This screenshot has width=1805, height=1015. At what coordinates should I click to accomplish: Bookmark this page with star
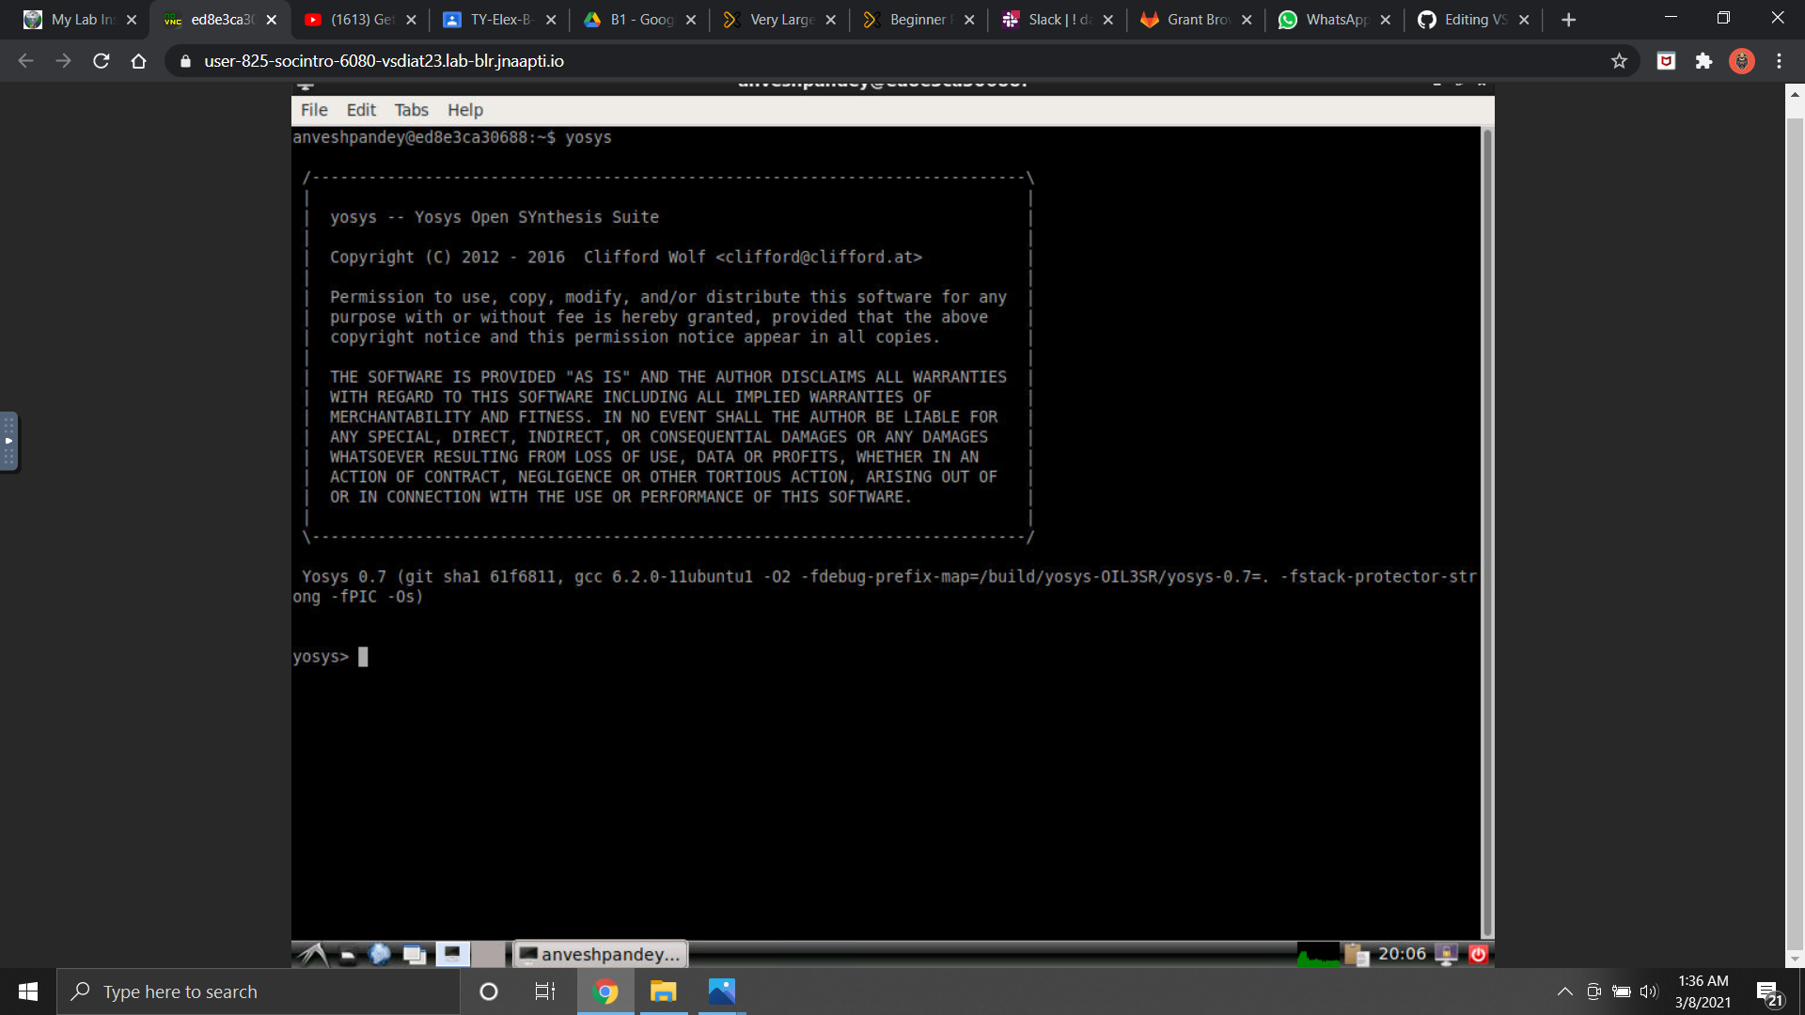pos(1619,61)
